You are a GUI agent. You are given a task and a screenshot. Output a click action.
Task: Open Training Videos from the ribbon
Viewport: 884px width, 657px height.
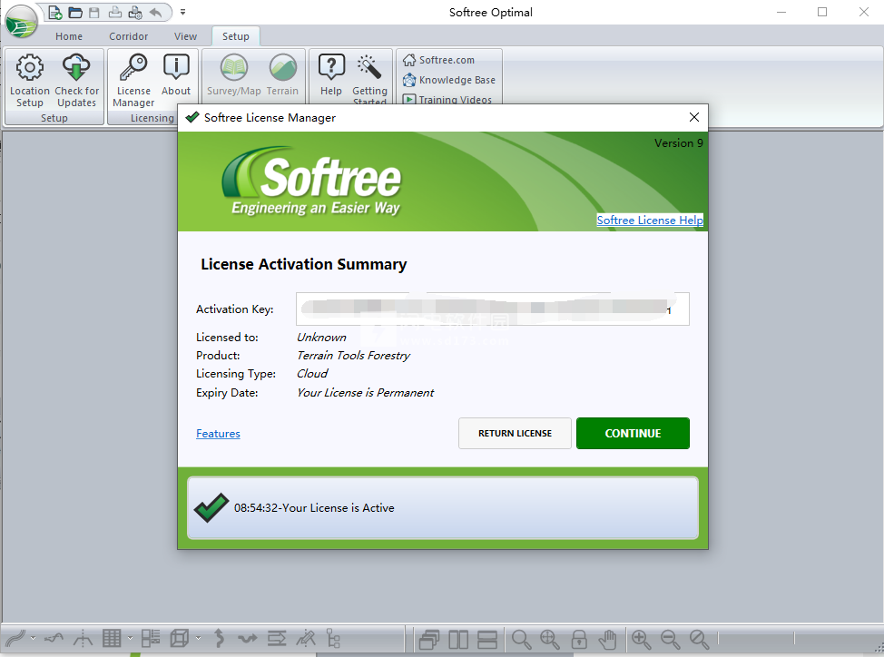(447, 99)
